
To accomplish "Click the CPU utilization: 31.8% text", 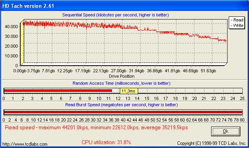I will coord(106,142).
